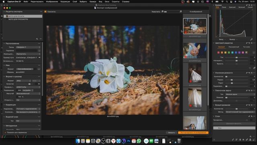
Task: Open scale 'Фиксированный' dropdown
Action: tap(28, 93)
